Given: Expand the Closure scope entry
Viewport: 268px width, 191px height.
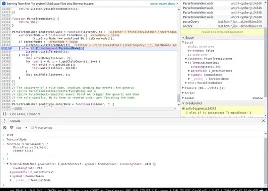Looking at the screenshot, I should click(183, 88).
